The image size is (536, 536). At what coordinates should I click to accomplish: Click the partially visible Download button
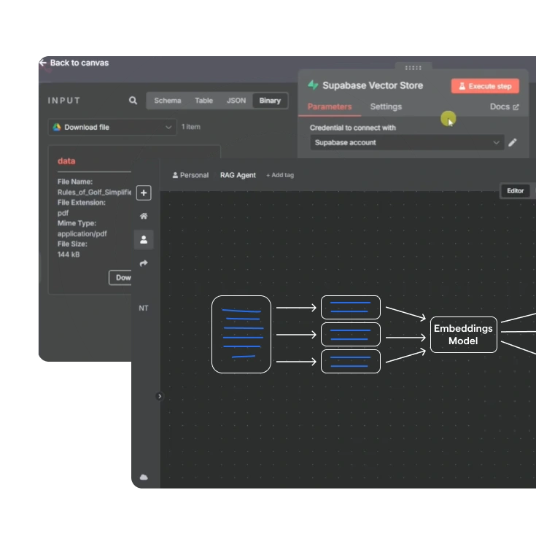[x=120, y=278]
